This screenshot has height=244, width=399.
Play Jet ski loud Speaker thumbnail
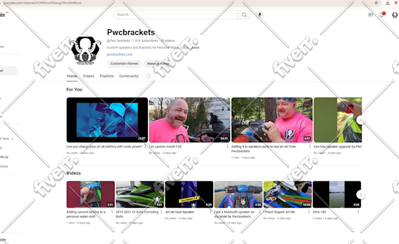[x=189, y=194]
